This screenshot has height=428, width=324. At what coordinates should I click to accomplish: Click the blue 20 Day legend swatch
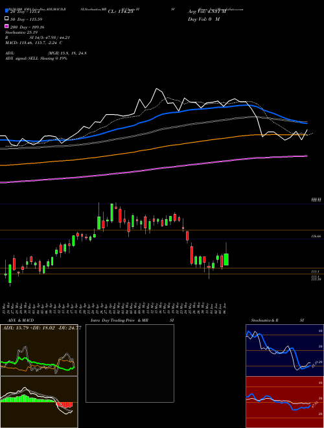coord(6,11)
